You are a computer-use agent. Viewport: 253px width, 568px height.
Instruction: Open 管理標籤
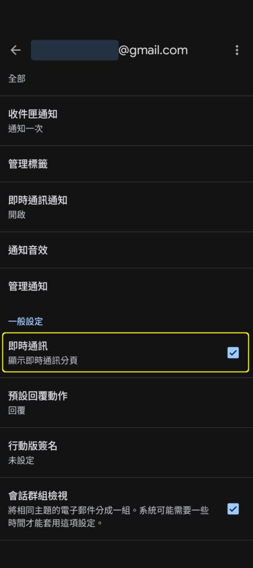pyautogui.click(x=126, y=164)
